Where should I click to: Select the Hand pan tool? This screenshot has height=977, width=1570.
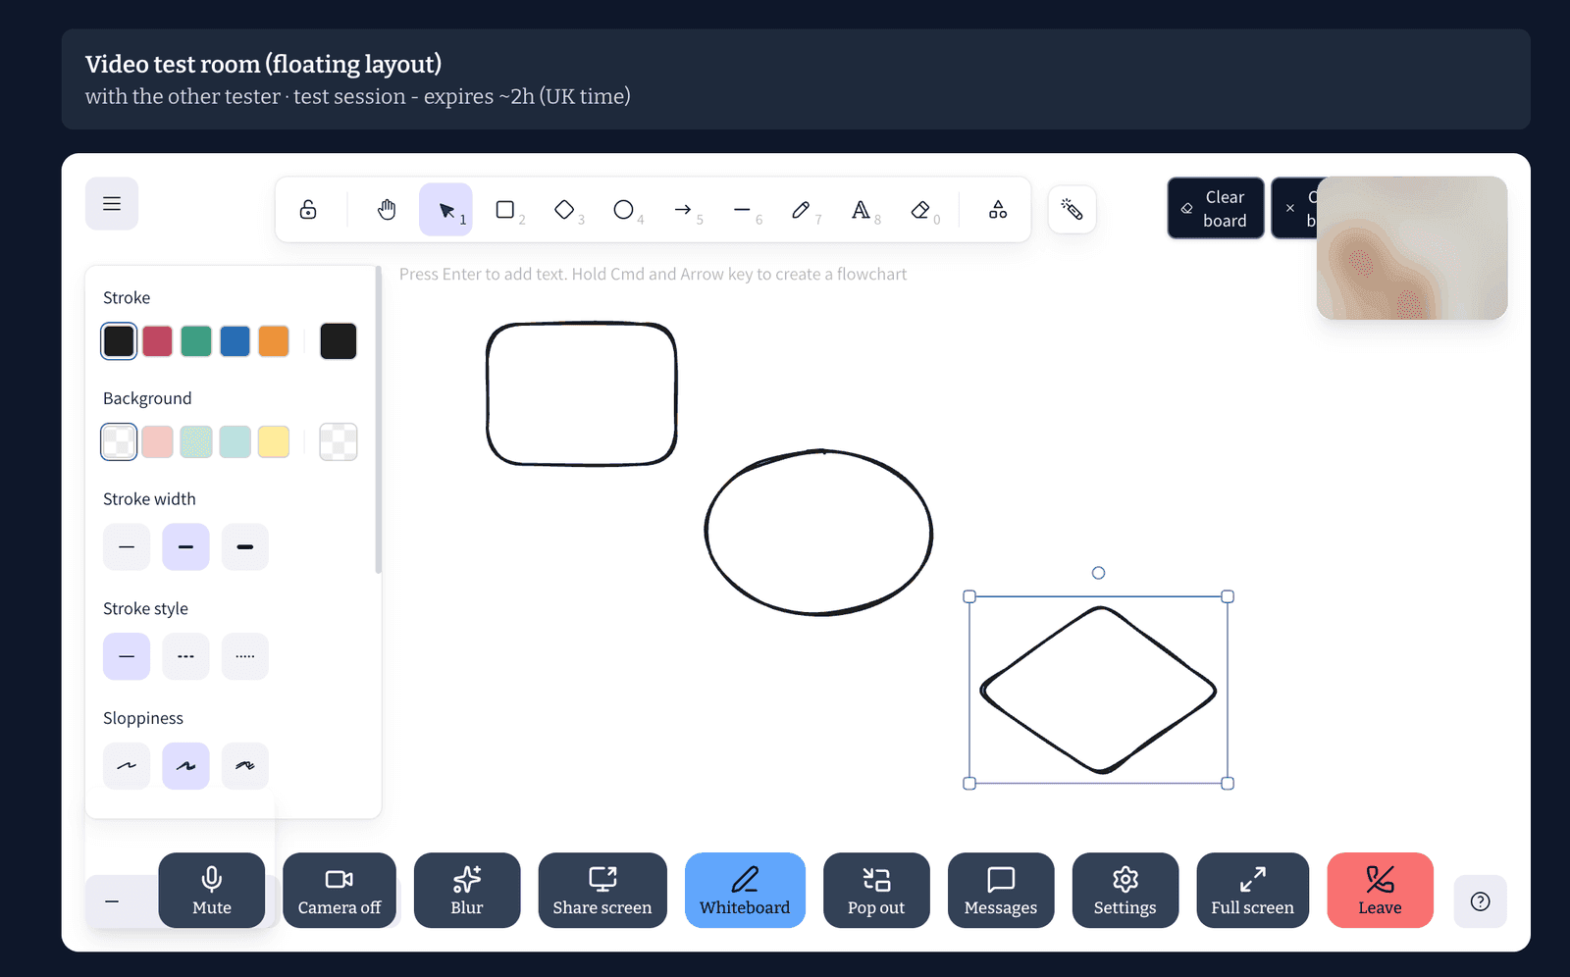(x=387, y=210)
